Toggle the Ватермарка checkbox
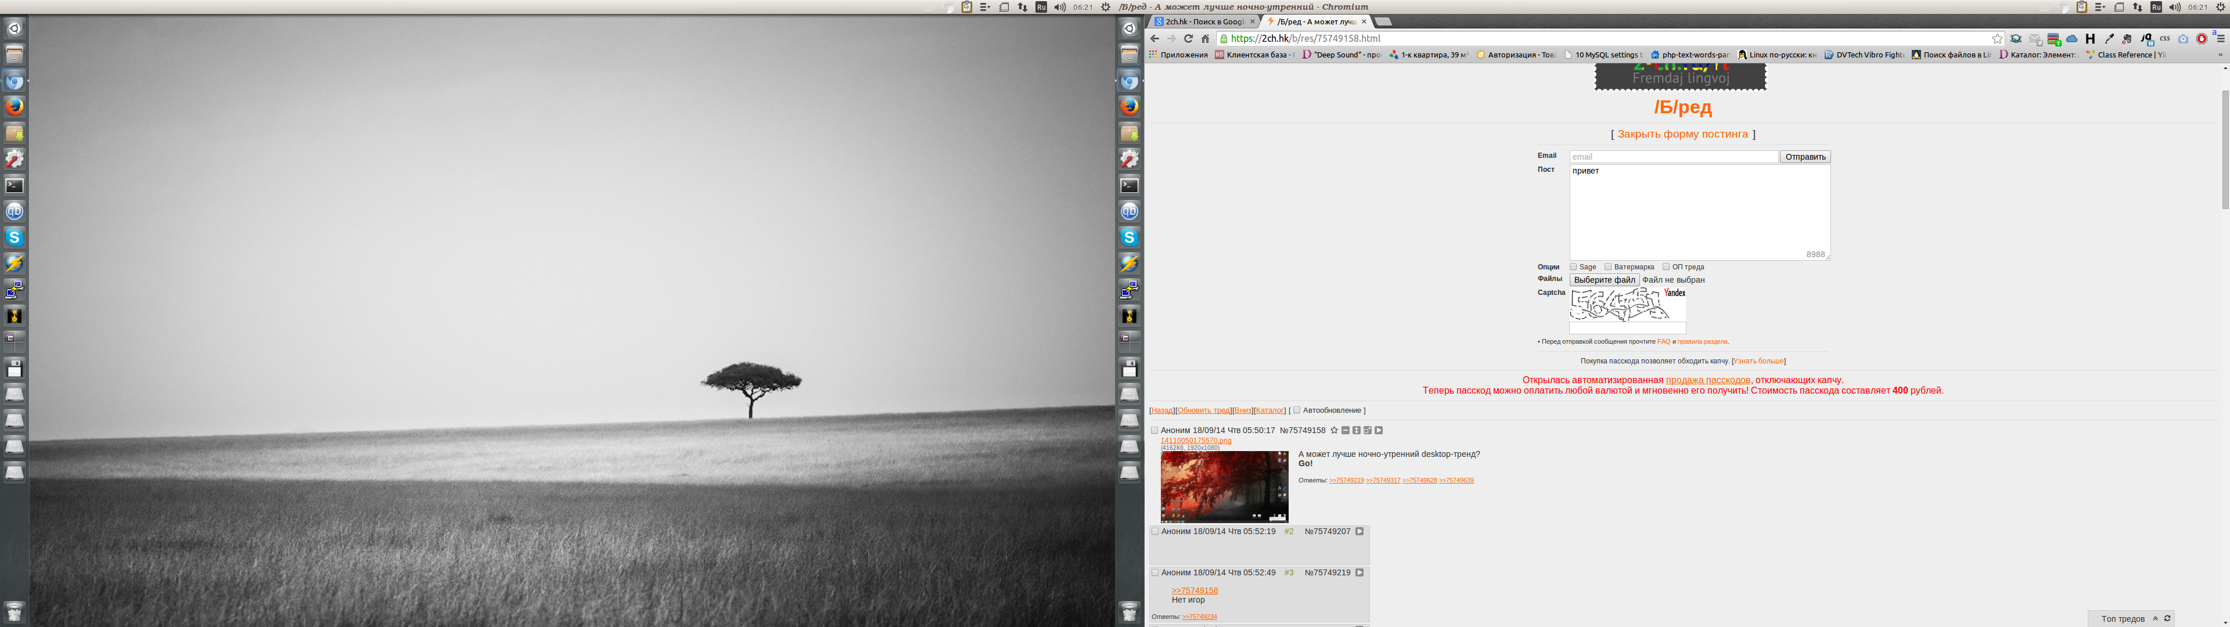 pyautogui.click(x=1607, y=266)
